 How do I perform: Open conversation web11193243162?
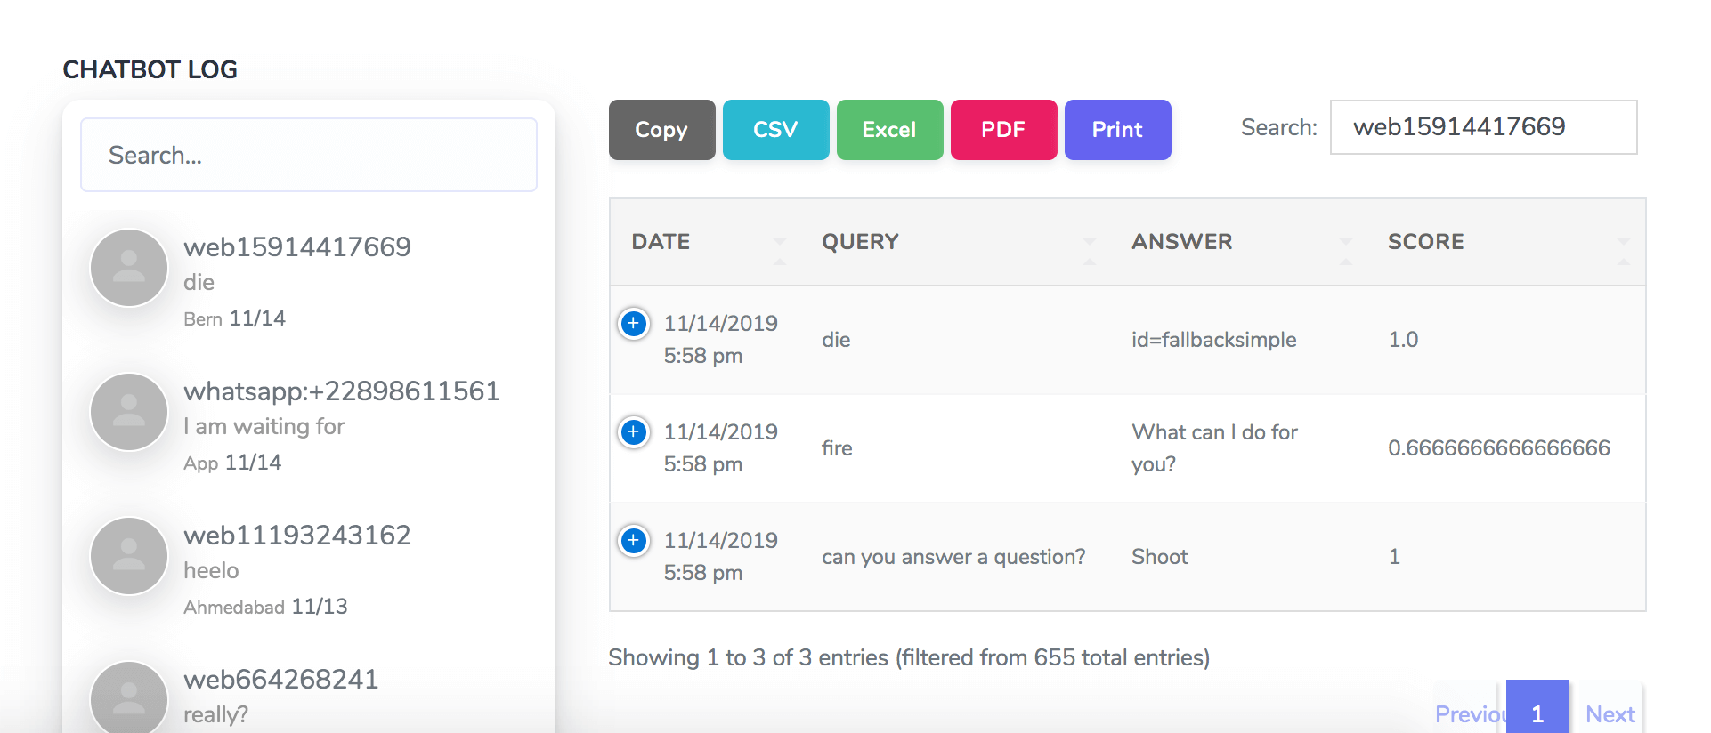(x=309, y=568)
